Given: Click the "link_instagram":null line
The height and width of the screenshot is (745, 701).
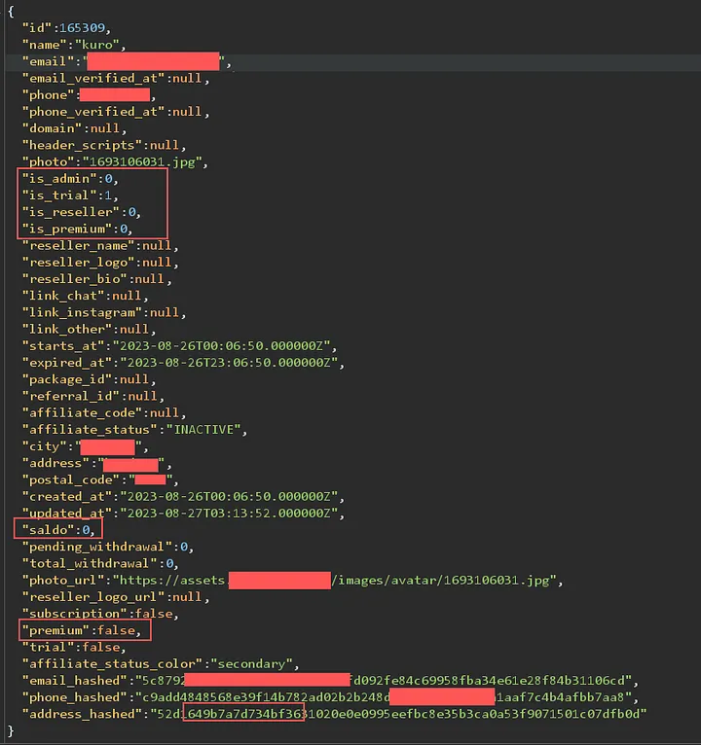Looking at the screenshot, I should point(104,312).
